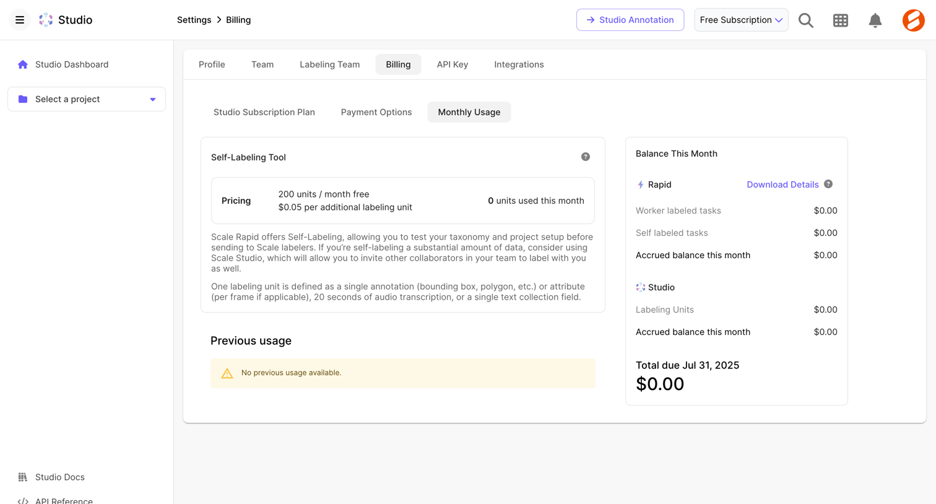The image size is (936, 504).
Task: Switch to the Profile tab
Action: tap(212, 64)
